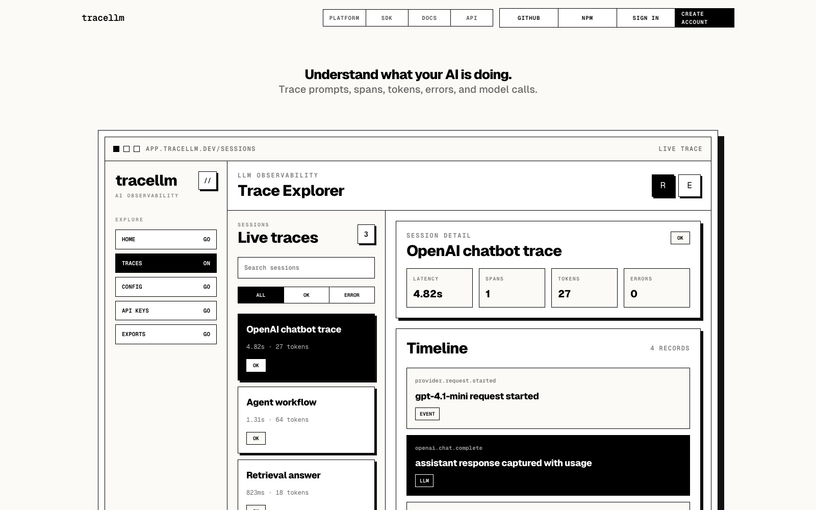Open the Platform nav item
This screenshot has height=510, width=816.
click(344, 18)
